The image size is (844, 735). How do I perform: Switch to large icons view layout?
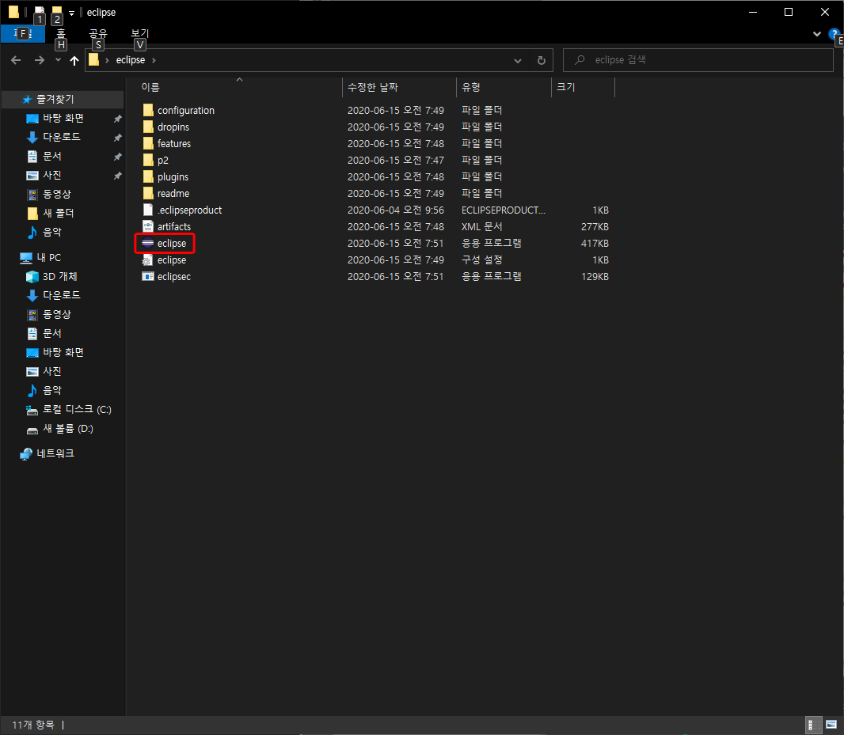[831, 725]
